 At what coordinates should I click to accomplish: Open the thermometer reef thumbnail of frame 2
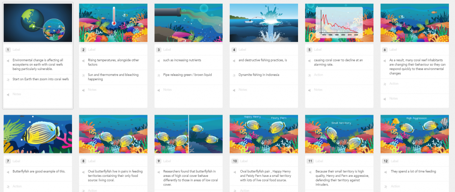point(113,23)
